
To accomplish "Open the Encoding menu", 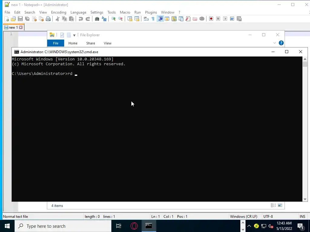I will 58,12.
